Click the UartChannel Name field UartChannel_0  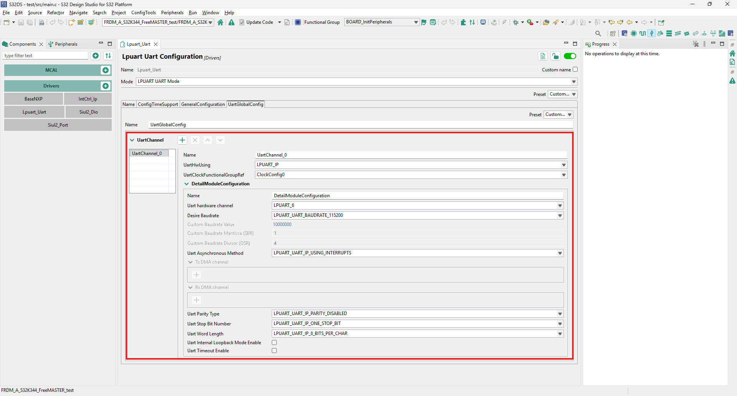(x=411, y=155)
